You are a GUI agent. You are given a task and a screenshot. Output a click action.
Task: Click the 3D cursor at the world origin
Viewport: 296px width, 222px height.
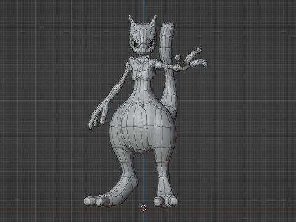143,208
